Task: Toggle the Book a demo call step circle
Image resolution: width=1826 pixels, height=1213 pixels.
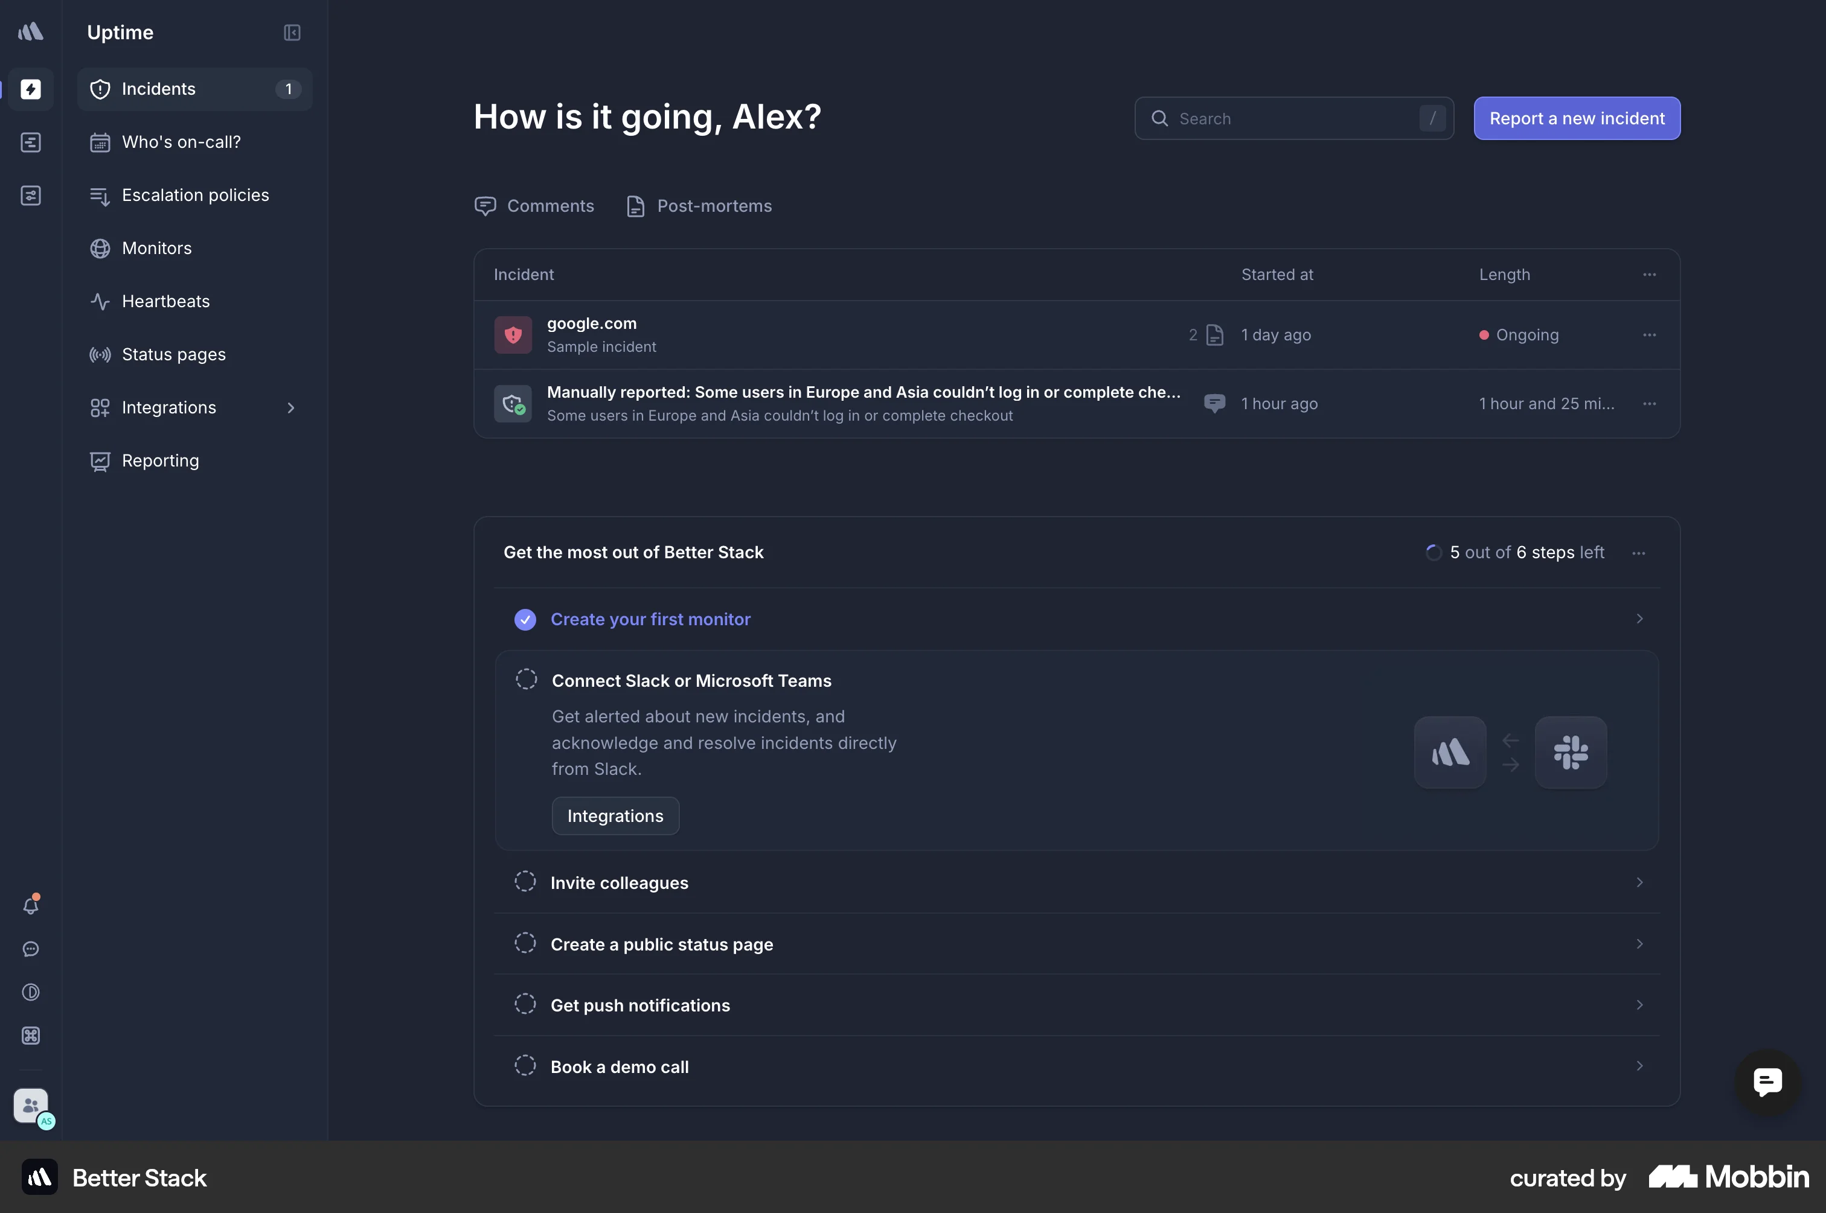Action: [525, 1065]
